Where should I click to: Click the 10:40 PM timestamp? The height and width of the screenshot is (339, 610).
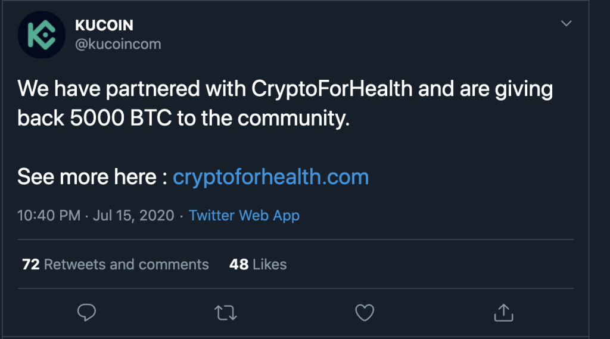[x=49, y=215]
